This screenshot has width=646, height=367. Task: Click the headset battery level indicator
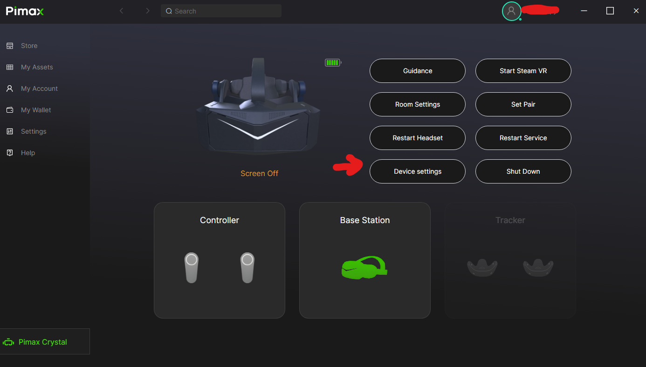point(333,62)
